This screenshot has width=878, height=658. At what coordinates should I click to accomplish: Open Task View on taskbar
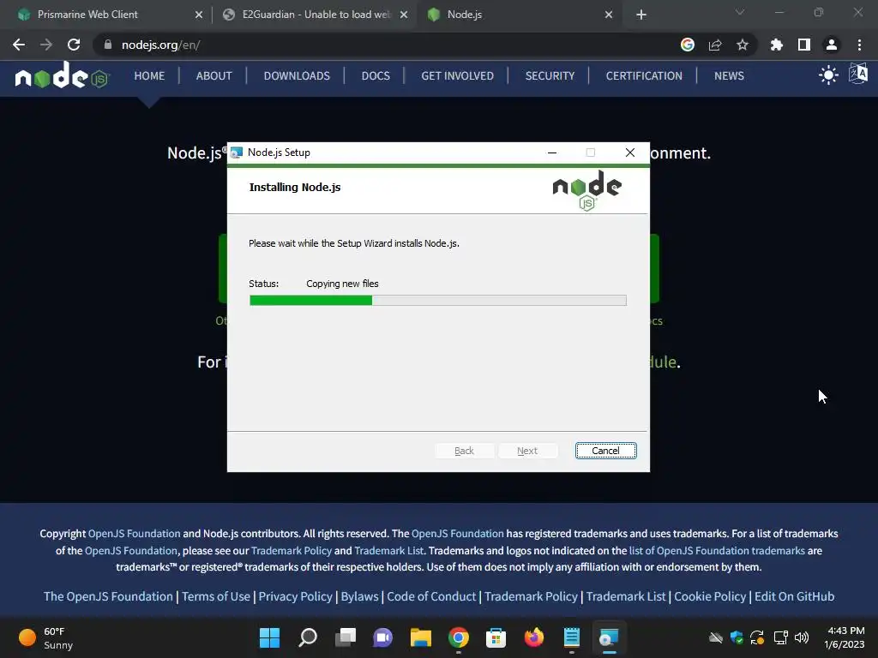coord(345,637)
